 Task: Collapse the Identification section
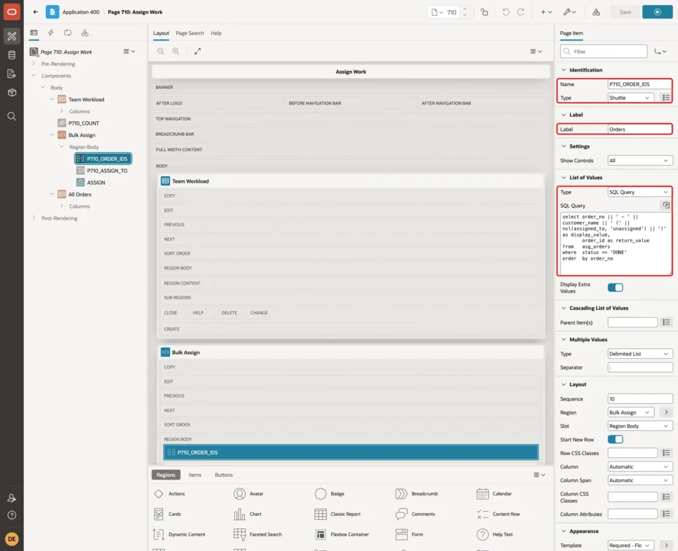563,70
